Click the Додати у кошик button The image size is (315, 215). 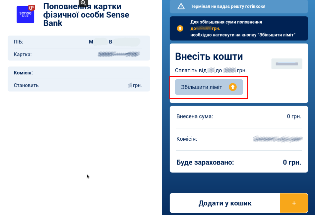point(225,203)
